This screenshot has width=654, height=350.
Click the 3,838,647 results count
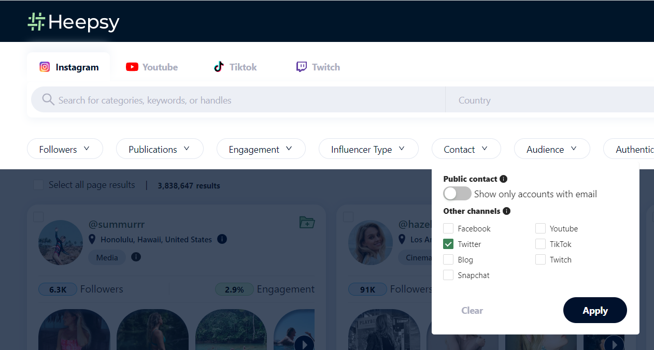pyautogui.click(x=189, y=185)
